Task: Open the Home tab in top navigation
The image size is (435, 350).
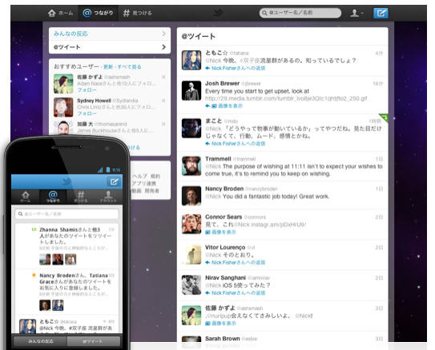Action: coord(60,13)
